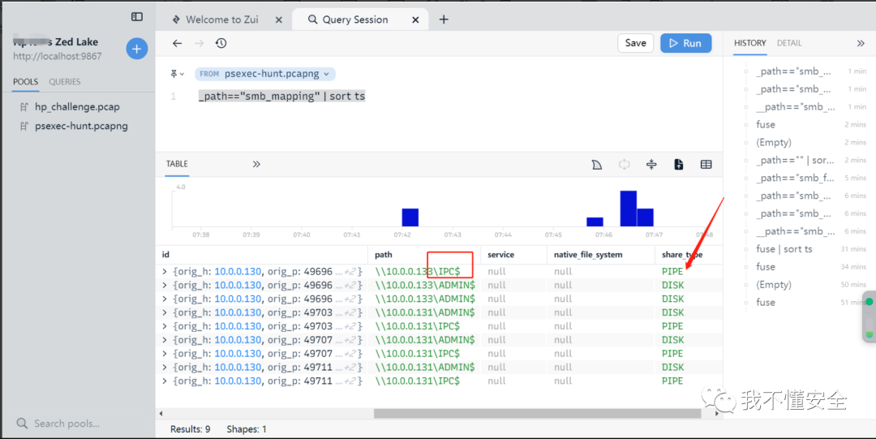The image size is (876, 439).
Task: Expand the first row with port 49696
Action: (x=164, y=271)
